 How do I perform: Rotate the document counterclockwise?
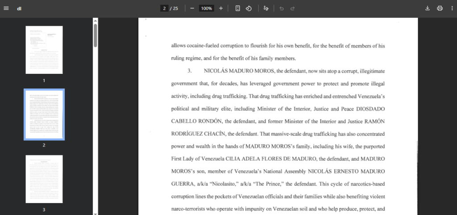[x=249, y=8]
